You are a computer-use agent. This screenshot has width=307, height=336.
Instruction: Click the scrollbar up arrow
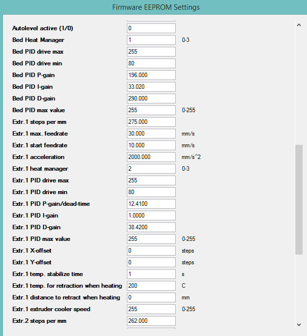pyautogui.click(x=299, y=24)
